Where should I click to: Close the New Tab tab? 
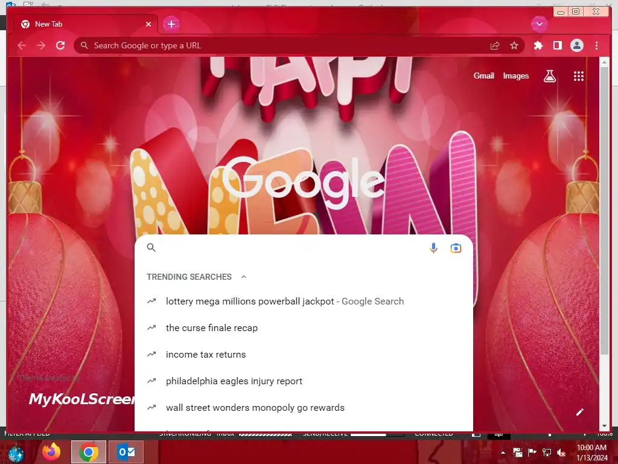[x=148, y=24]
